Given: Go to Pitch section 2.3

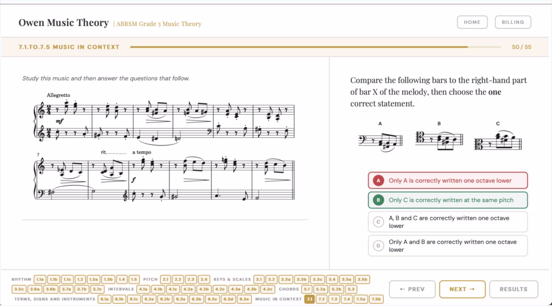Looking at the screenshot, I should (x=191, y=279).
